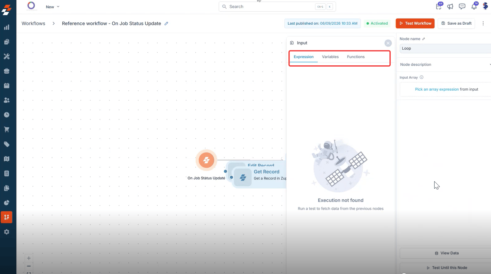Switch to the Functions tab
The image size is (491, 274).
(356, 57)
